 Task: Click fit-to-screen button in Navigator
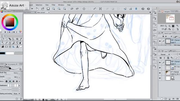173,26
